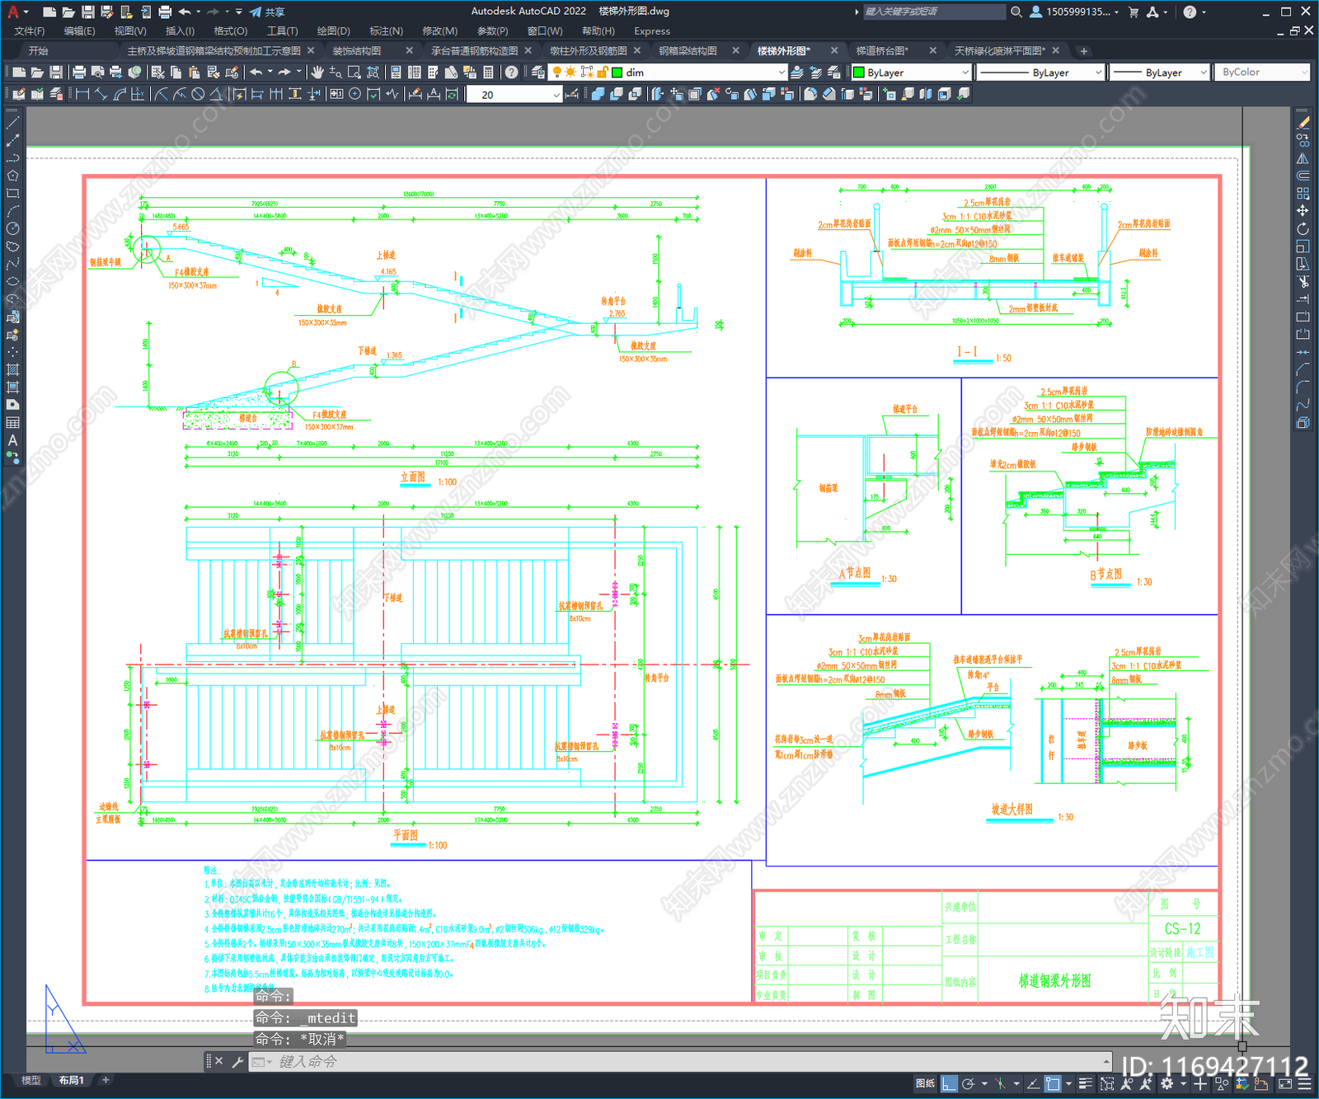This screenshot has width=1319, height=1099.
Task: Click the green ByLayer color swatch
Action: click(858, 73)
